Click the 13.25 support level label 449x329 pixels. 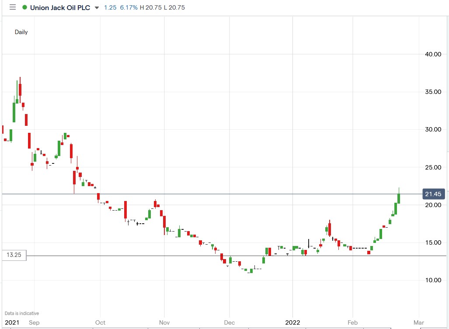[x=14, y=255]
